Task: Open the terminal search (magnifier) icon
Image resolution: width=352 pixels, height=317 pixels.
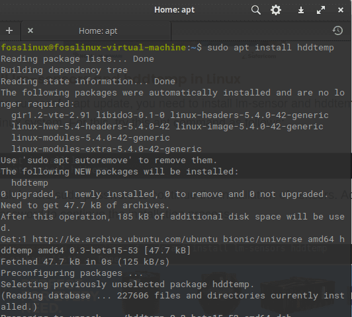Action: pos(255,10)
